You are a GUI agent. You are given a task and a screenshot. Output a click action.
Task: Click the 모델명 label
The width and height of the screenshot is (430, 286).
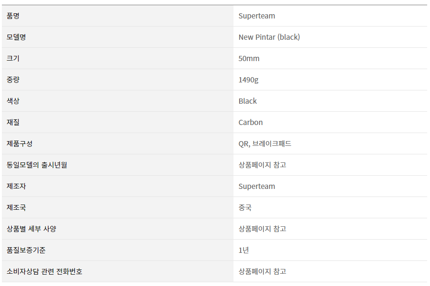16,37
